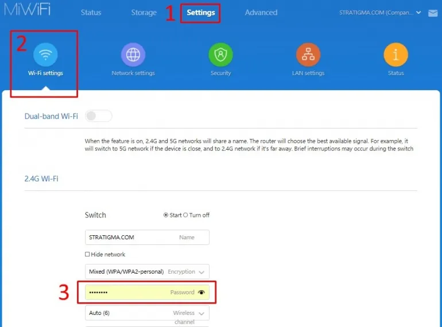Select the Turn off radio button
Viewport: 442px width, 327px height.
click(185, 215)
